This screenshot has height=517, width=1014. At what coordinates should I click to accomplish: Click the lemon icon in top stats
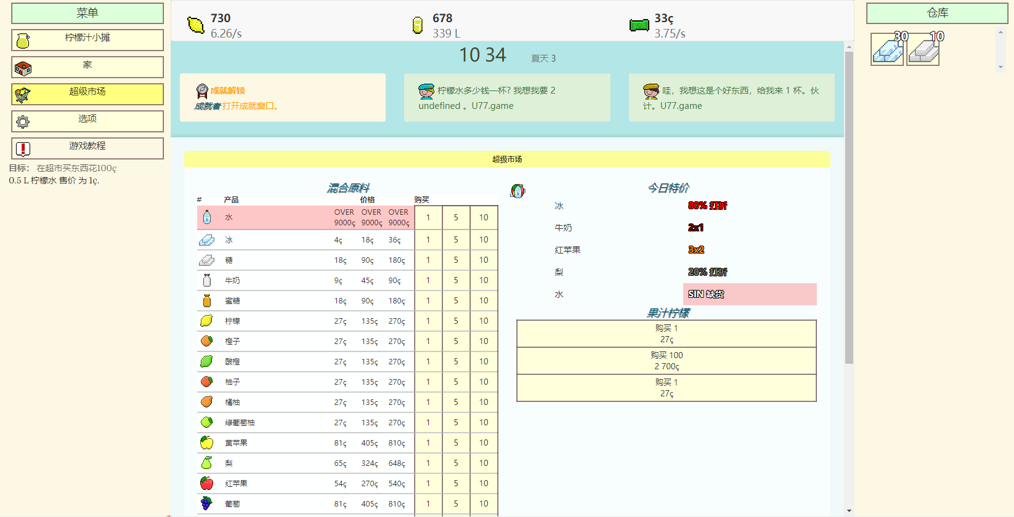point(196,25)
